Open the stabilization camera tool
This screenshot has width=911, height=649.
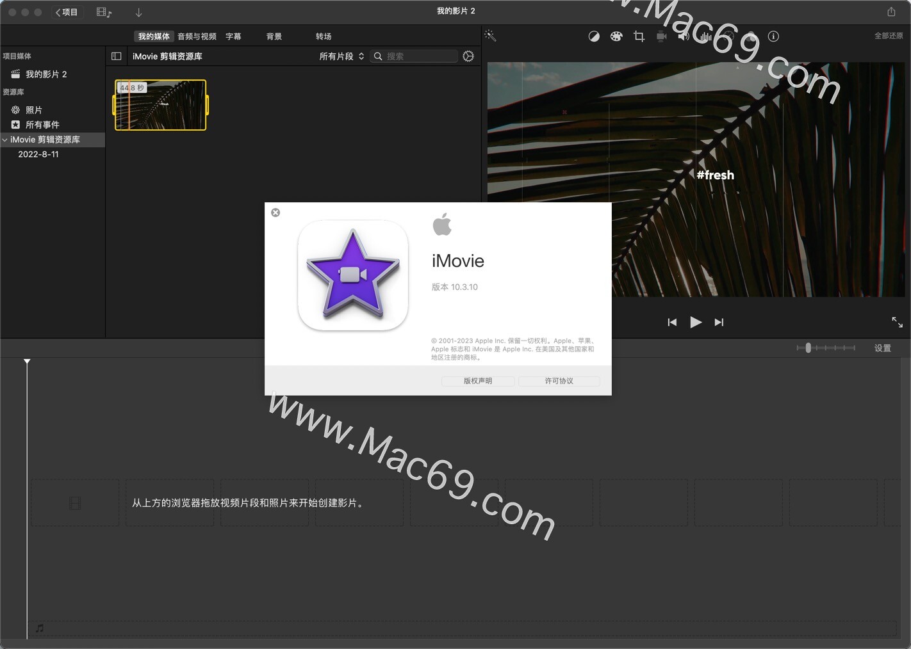tap(662, 36)
